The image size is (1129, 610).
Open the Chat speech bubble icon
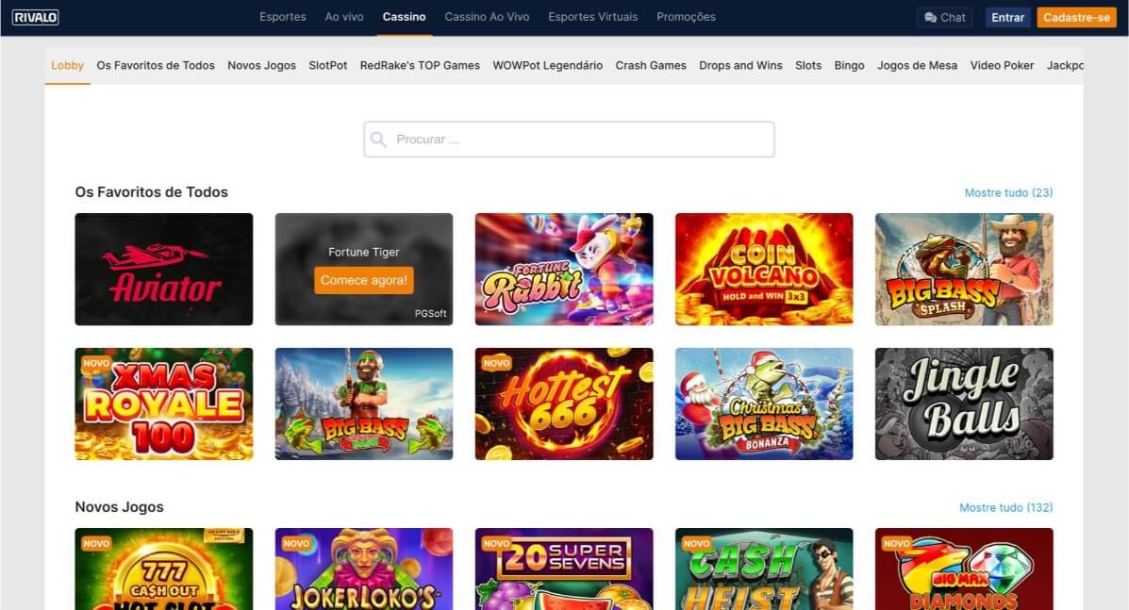coord(930,17)
